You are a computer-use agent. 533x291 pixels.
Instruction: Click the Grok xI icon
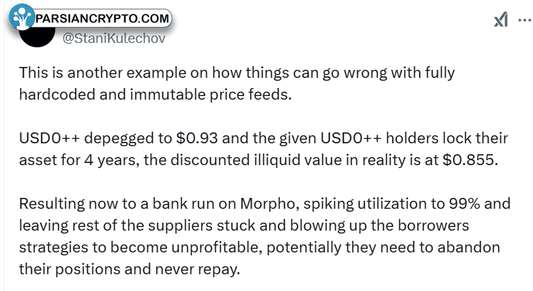pyautogui.click(x=501, y=20)
